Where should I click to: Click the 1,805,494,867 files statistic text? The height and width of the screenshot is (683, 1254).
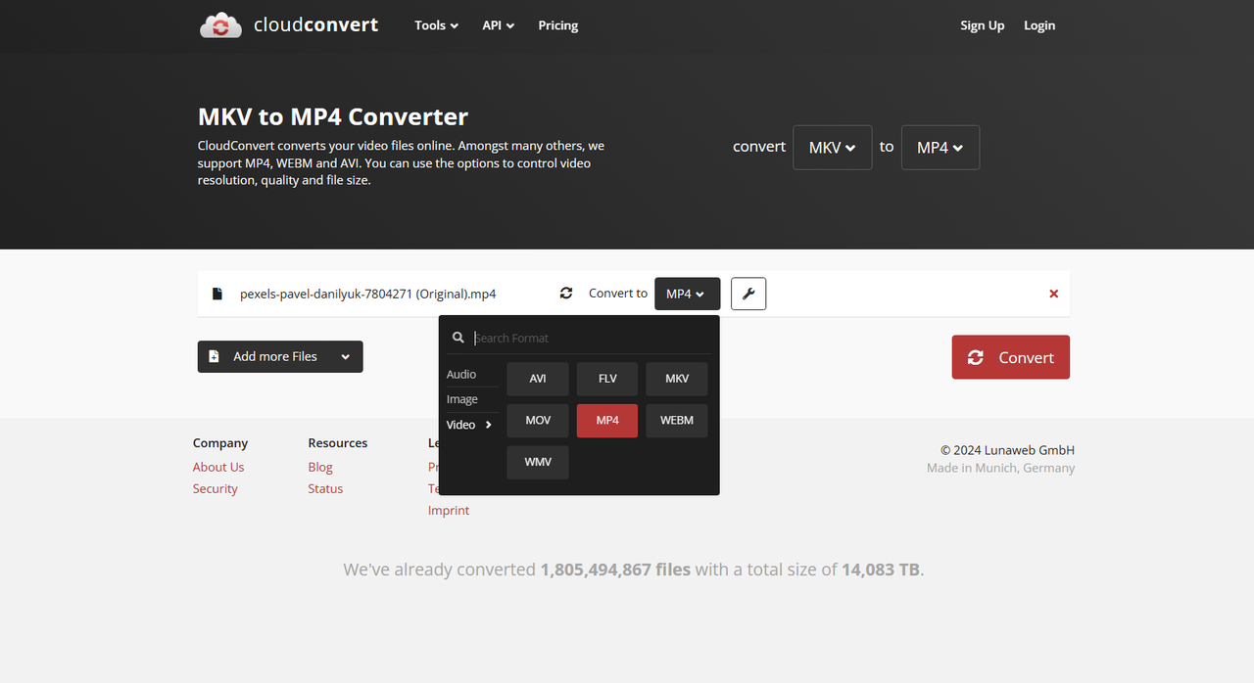tap(615, 569)
